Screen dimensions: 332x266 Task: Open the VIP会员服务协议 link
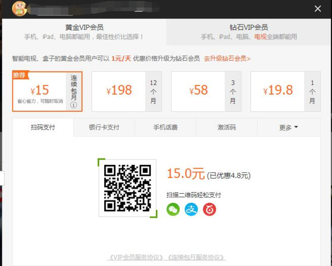136,257
